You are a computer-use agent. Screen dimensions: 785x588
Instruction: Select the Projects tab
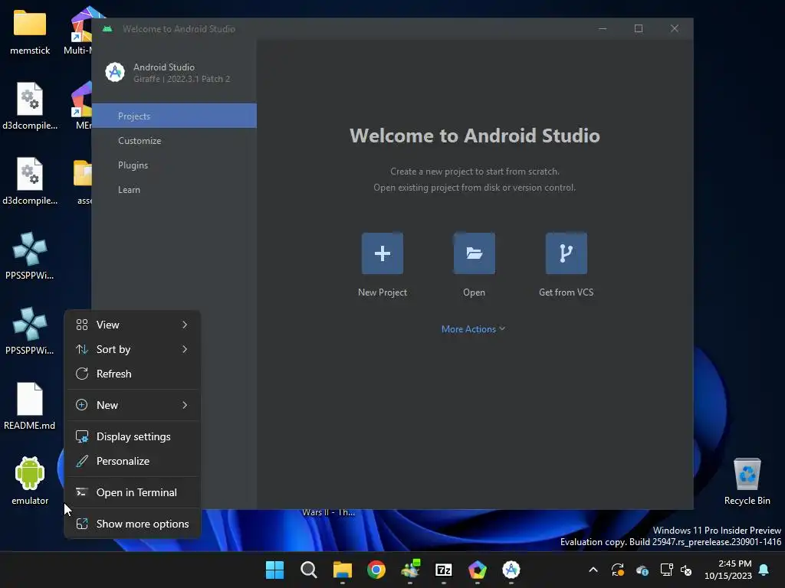(x=174, y=116)
